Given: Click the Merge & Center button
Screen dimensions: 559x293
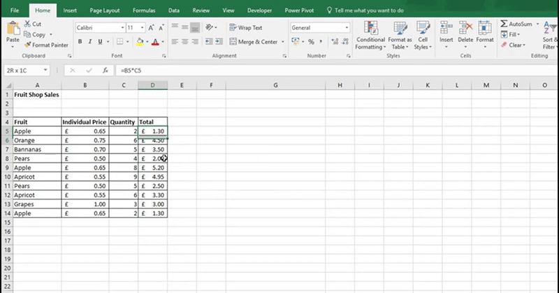Looking at the screenshot, I should (x=253, y=42).
